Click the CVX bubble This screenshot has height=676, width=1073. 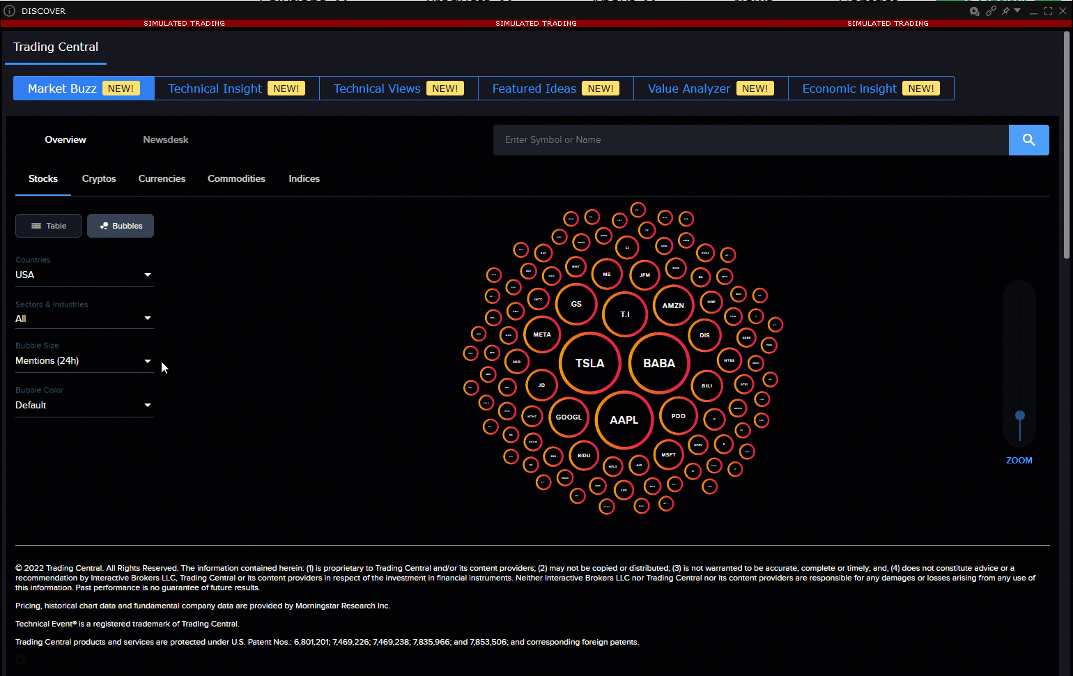675,268
